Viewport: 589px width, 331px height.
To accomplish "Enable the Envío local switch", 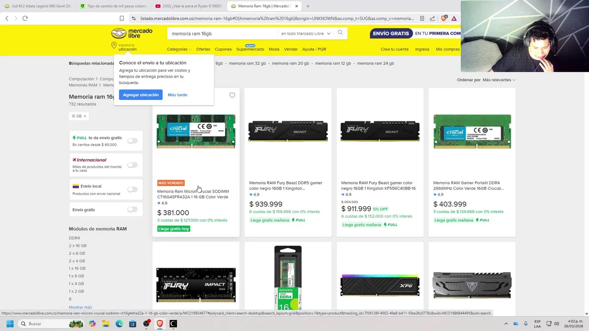I will tap(133, 189).
